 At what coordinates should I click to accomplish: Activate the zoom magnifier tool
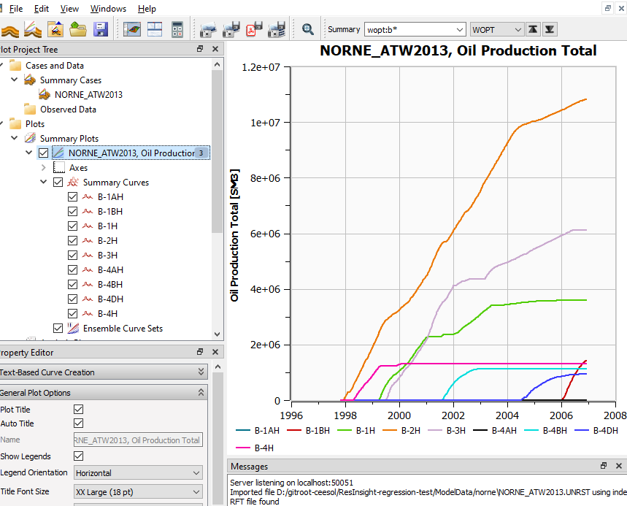tap(307, 29)
